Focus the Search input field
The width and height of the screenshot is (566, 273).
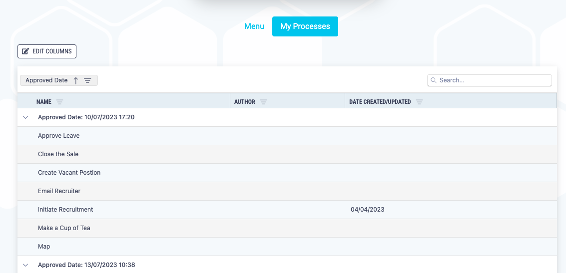click(x=490, y=80)
